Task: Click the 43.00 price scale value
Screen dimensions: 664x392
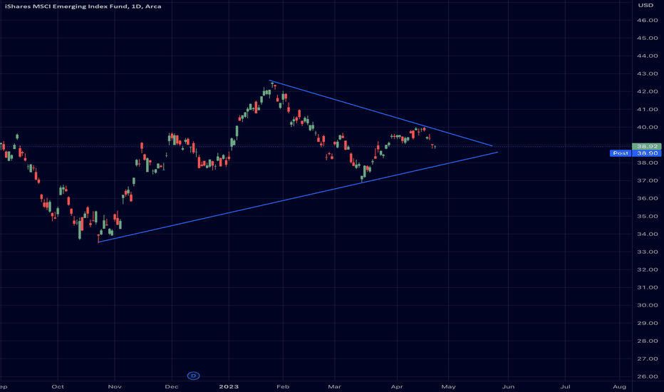Action: (648, 73)
